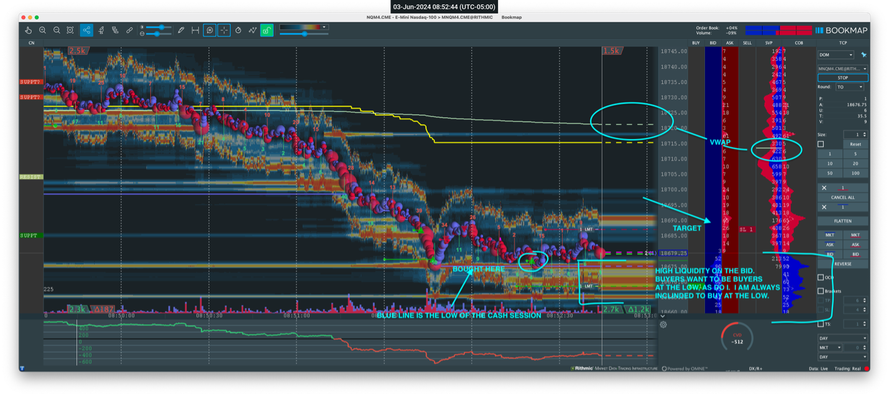Screen dimensions: 889x398
Task: Open the indicator line-path icon
Action: (x=252, y=30)
